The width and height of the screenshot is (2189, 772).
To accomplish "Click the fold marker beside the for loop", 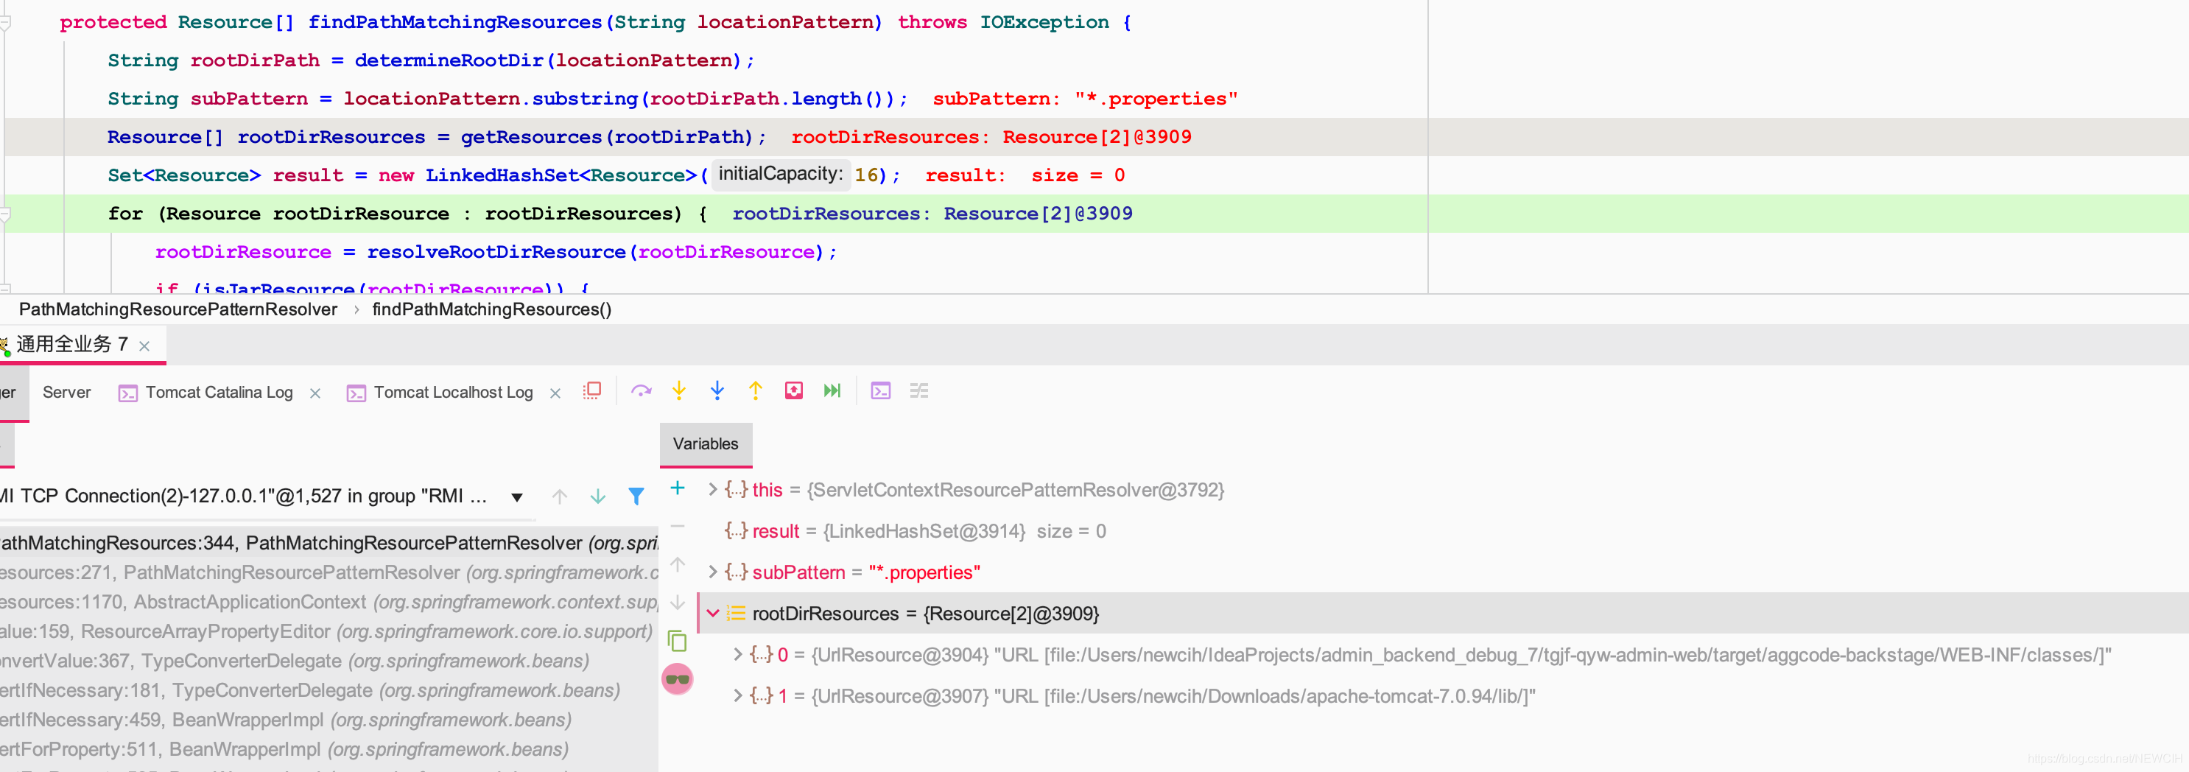I will point(5,214).
